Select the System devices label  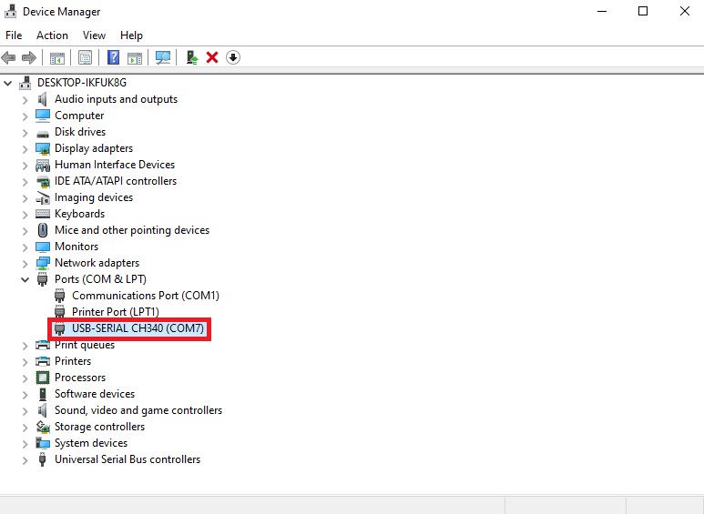click(x=91, y=443)
